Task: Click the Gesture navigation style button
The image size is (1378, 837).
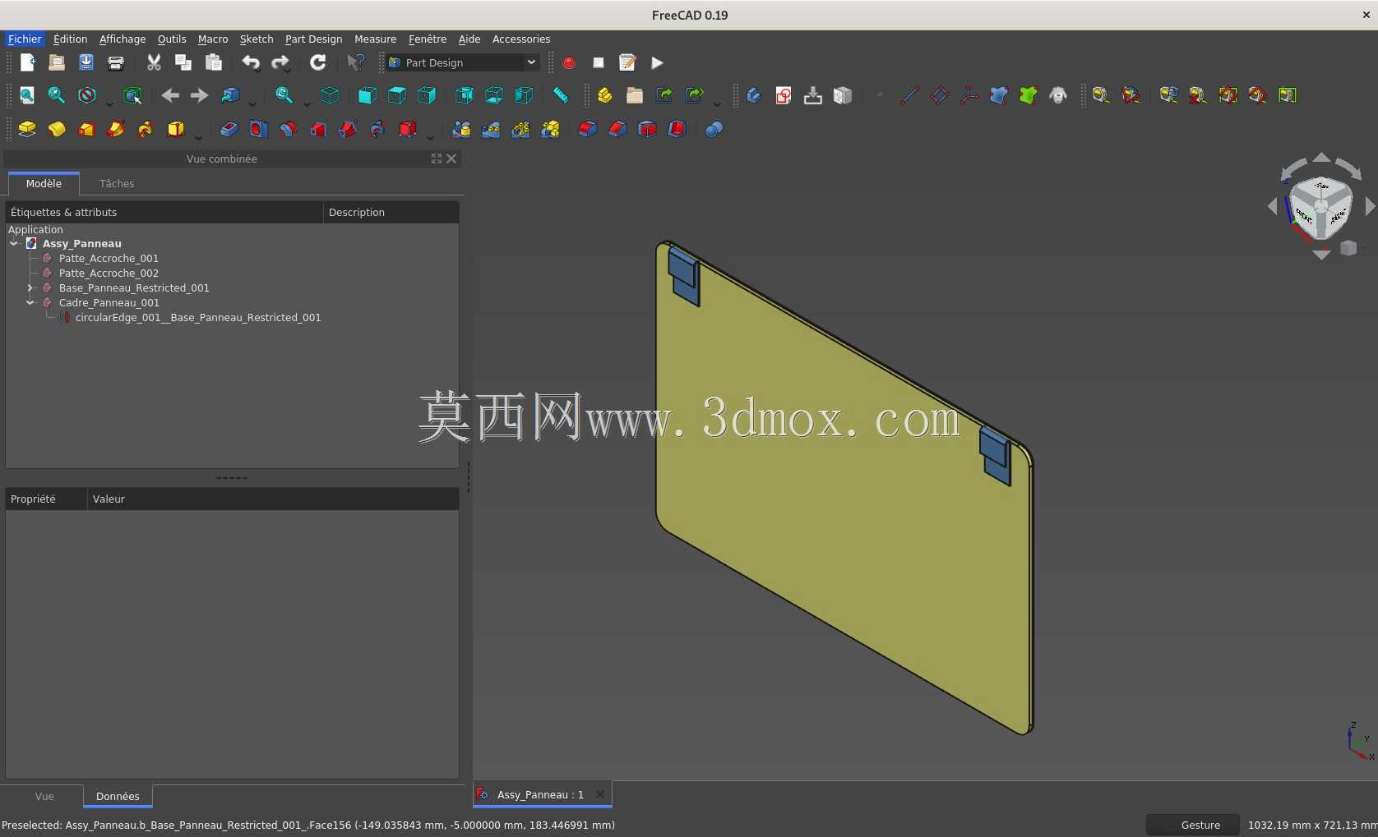Action: click(1192, 825)
